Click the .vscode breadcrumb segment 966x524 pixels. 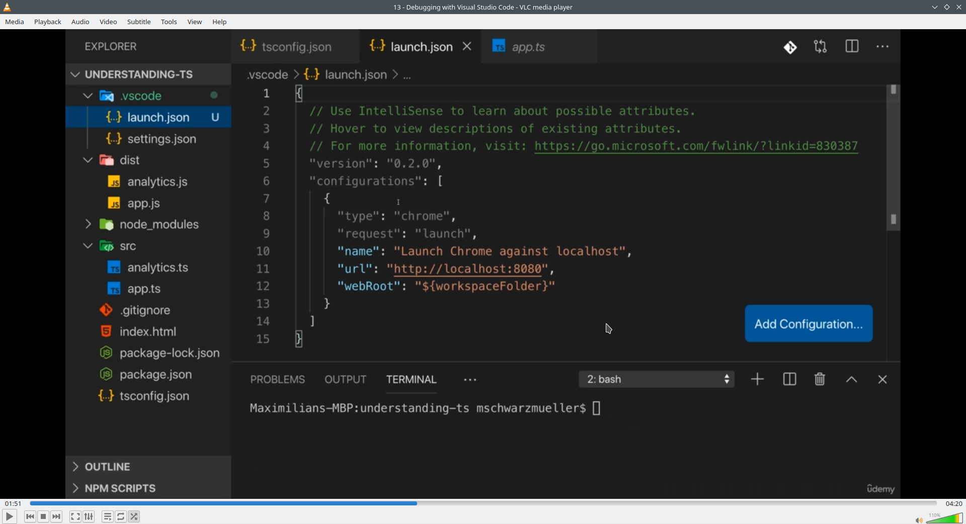pos(268,75)
